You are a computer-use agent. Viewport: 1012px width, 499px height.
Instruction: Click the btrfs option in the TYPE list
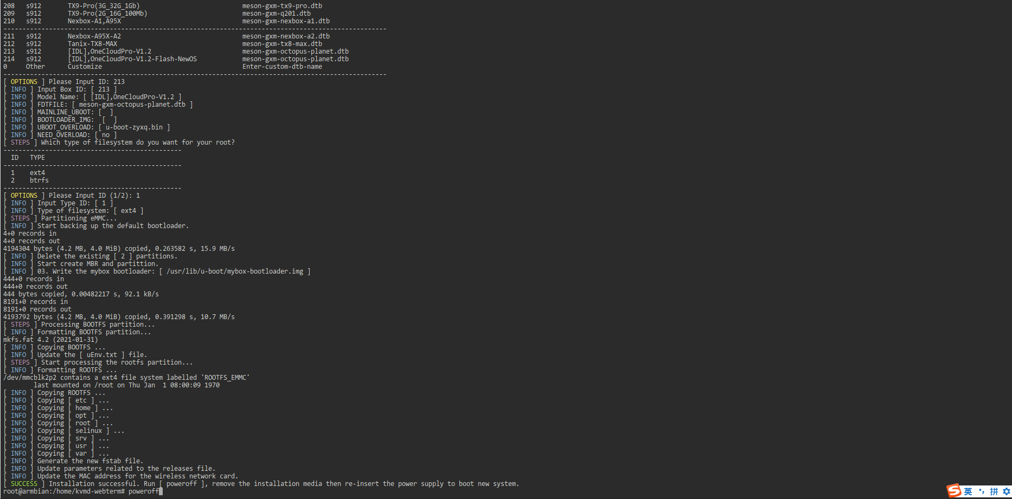point(39,180)
